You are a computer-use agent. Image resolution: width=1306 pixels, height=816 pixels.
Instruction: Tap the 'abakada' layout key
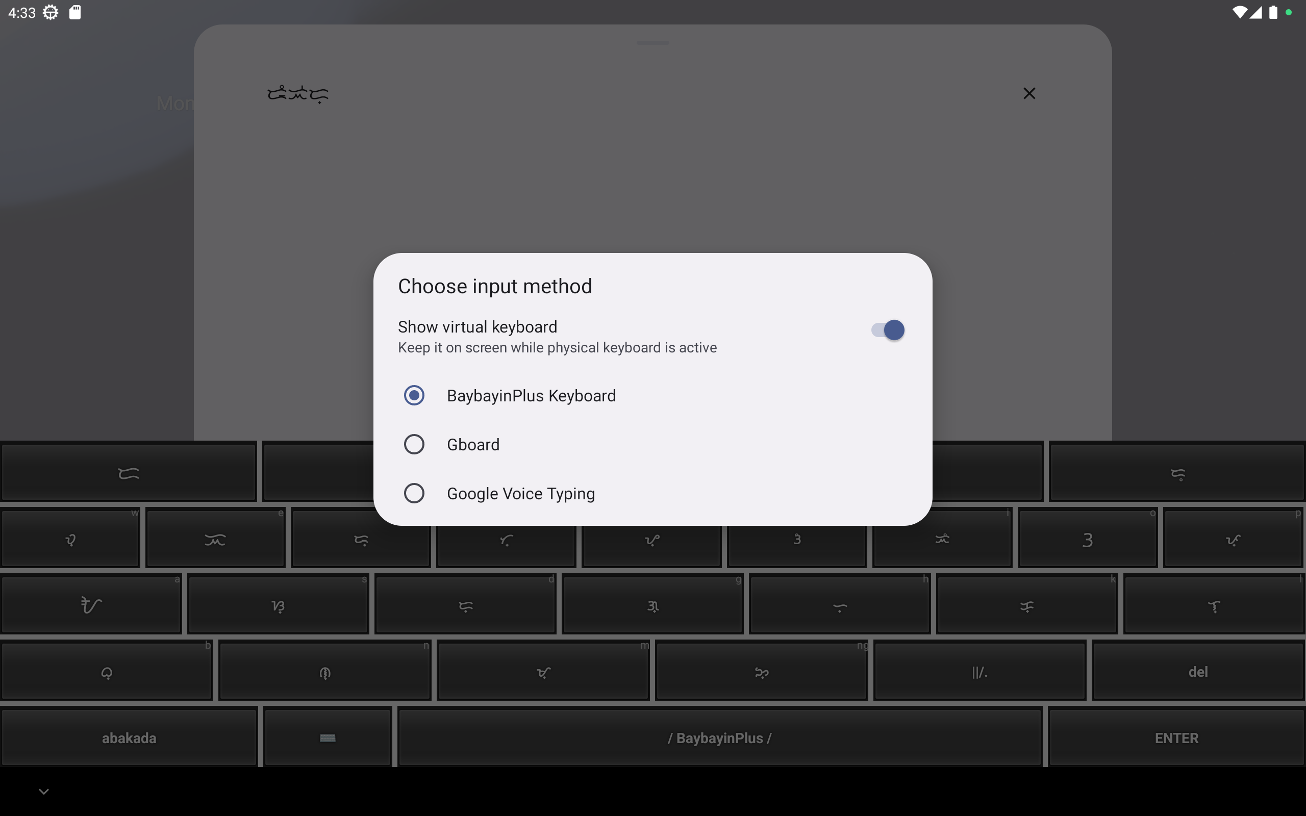[129, 737]
